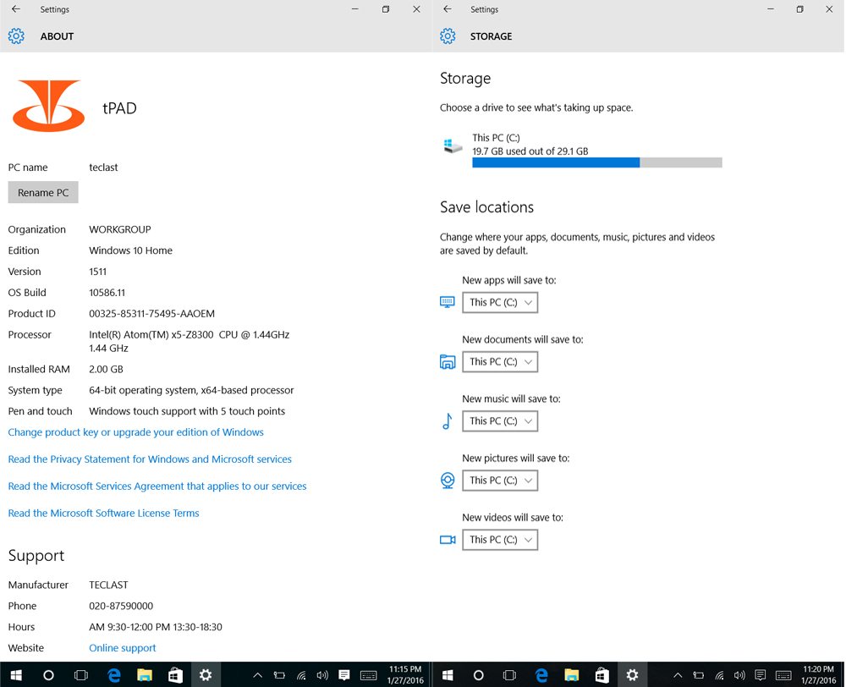This screenshot has height=687, width=846.
Task: Open Task View on the About window's taskbar
Action: click(81, 675)
